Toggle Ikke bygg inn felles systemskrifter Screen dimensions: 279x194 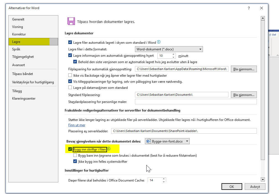point(75,161)
